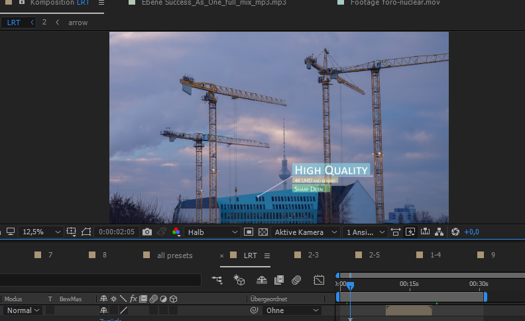Toggle Draft 3D icon in timeline

(x=239, y=279)
